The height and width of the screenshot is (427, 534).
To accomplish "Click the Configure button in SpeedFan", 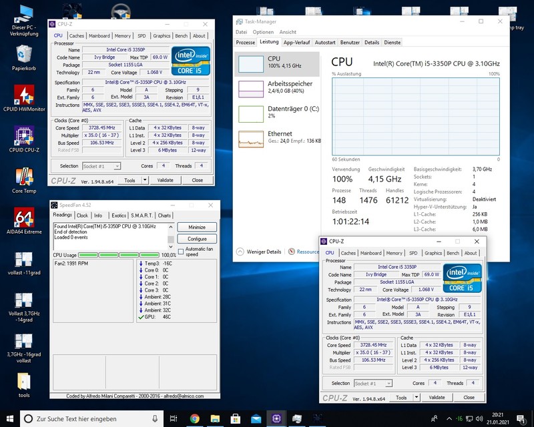I will coord(197,239).
